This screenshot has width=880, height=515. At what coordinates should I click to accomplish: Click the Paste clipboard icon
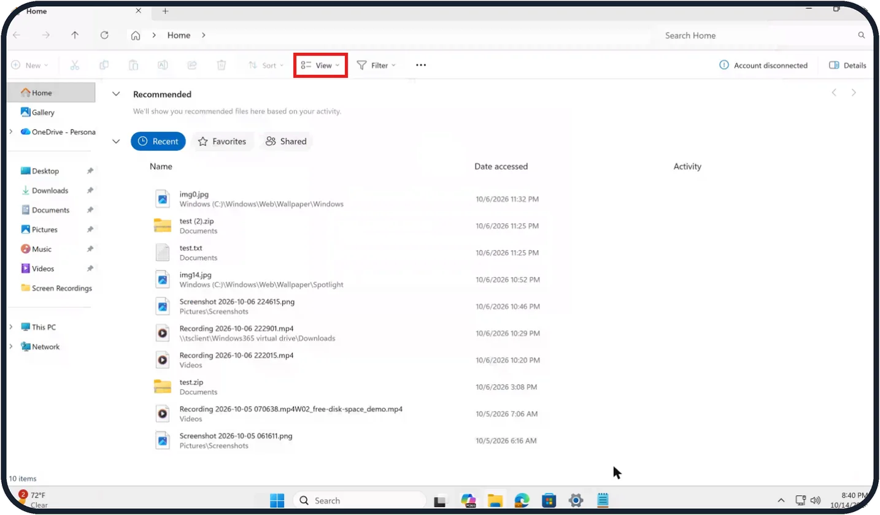[x=133, y=65]
